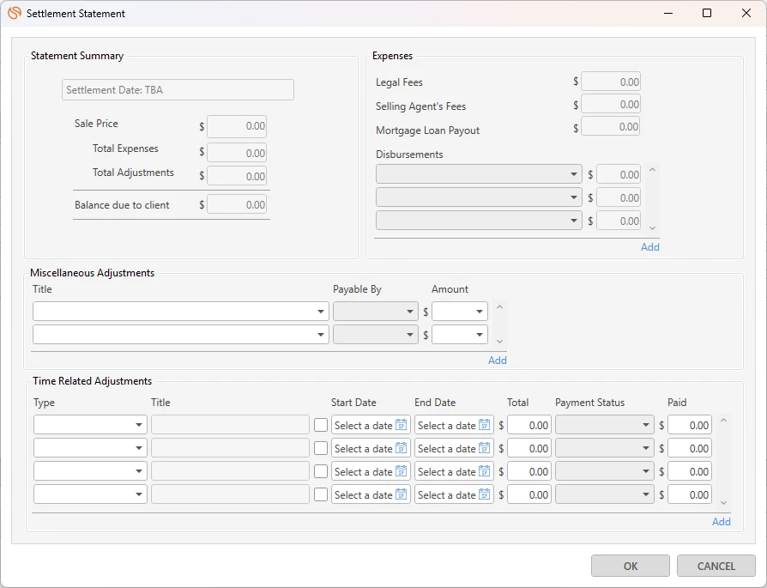Screen dimensions: 767x588
Task: Click first row Total amount field
Action: click(x=529, y=425)
